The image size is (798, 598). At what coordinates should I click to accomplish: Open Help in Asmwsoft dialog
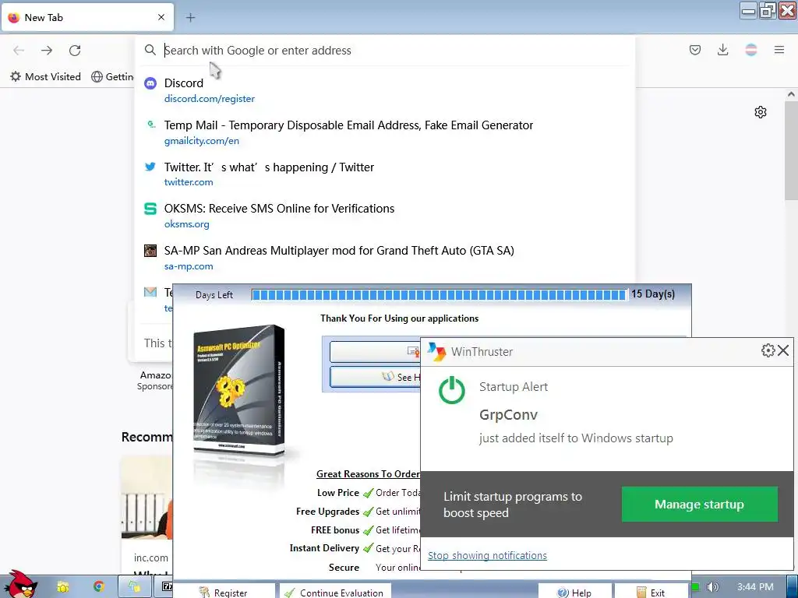[574, 592]
